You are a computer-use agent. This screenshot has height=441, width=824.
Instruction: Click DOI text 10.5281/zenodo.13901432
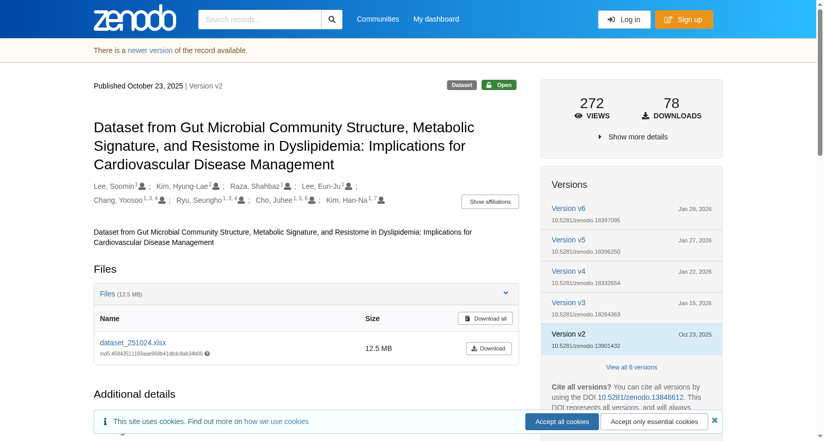586,346
